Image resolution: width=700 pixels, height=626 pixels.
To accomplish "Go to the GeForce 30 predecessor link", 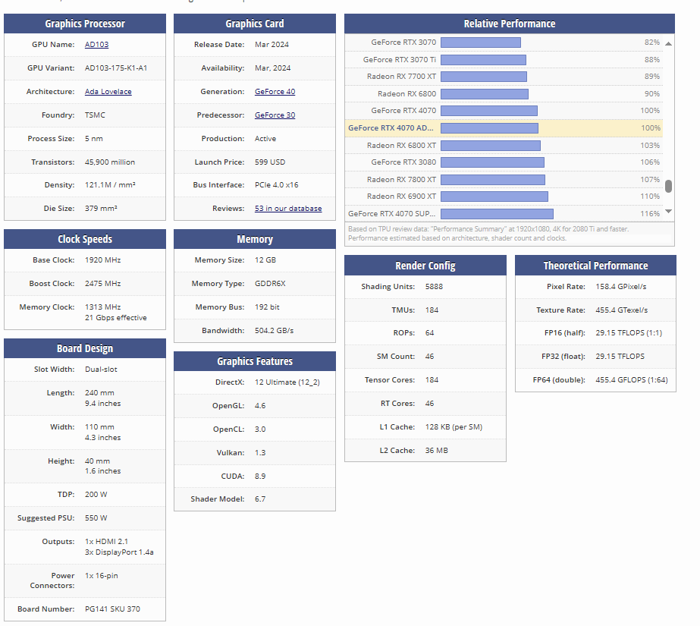I will pos(275,115).
